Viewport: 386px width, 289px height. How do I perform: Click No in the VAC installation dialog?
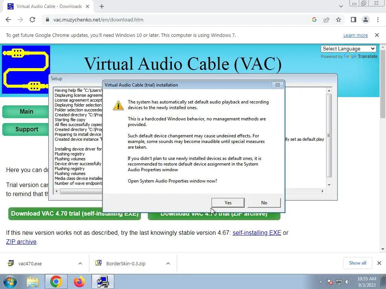click(x=264, y=203)
